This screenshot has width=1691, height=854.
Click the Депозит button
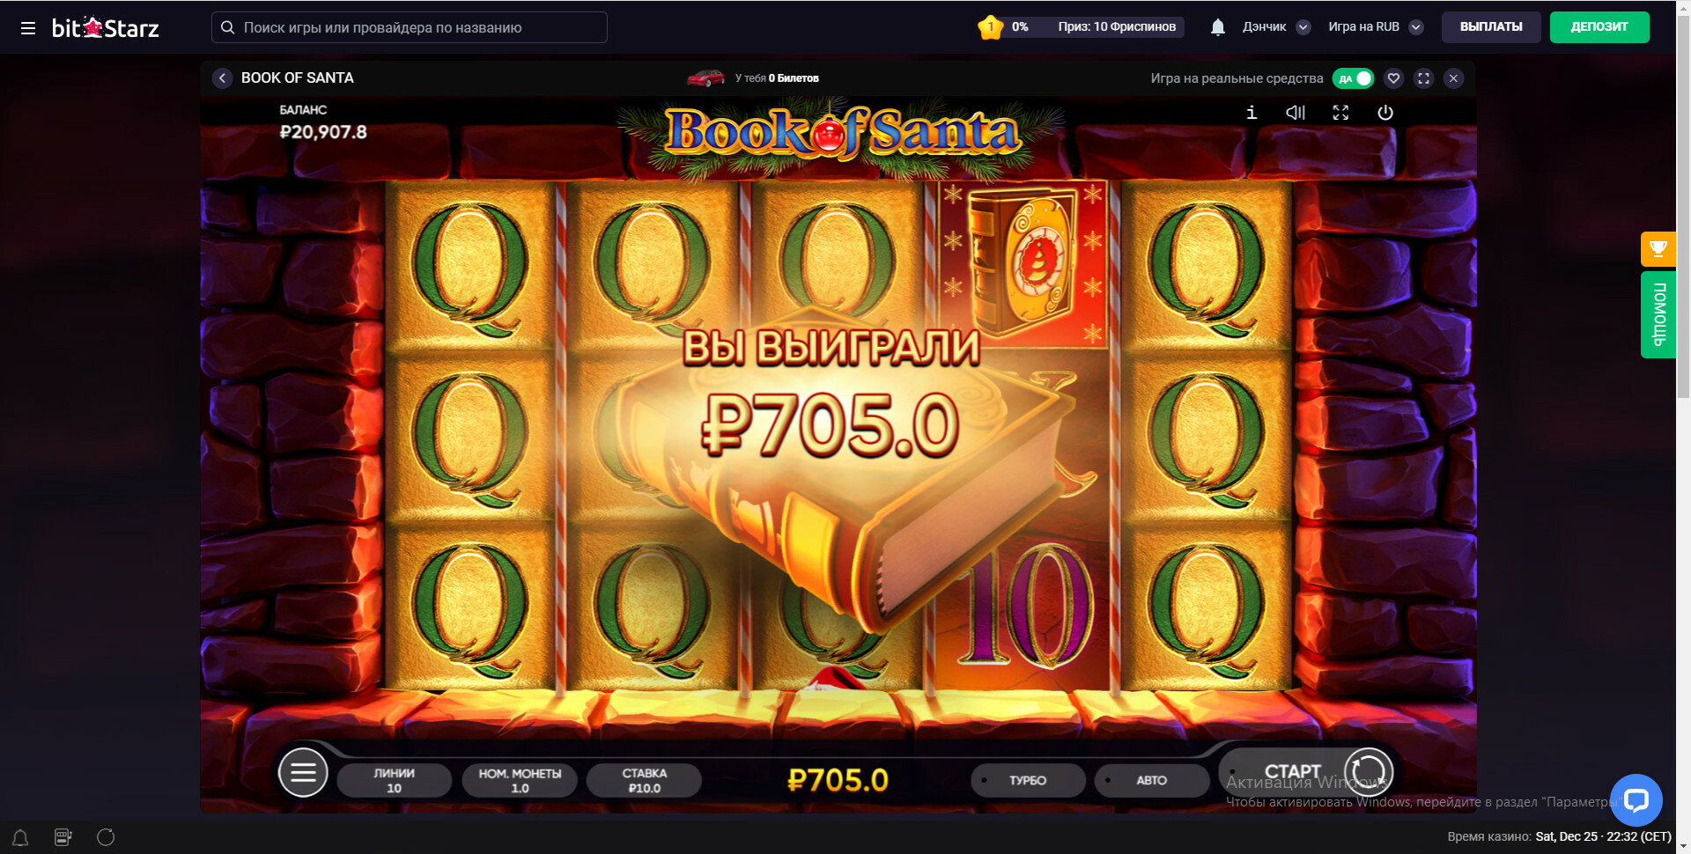tap(1599, 27)
